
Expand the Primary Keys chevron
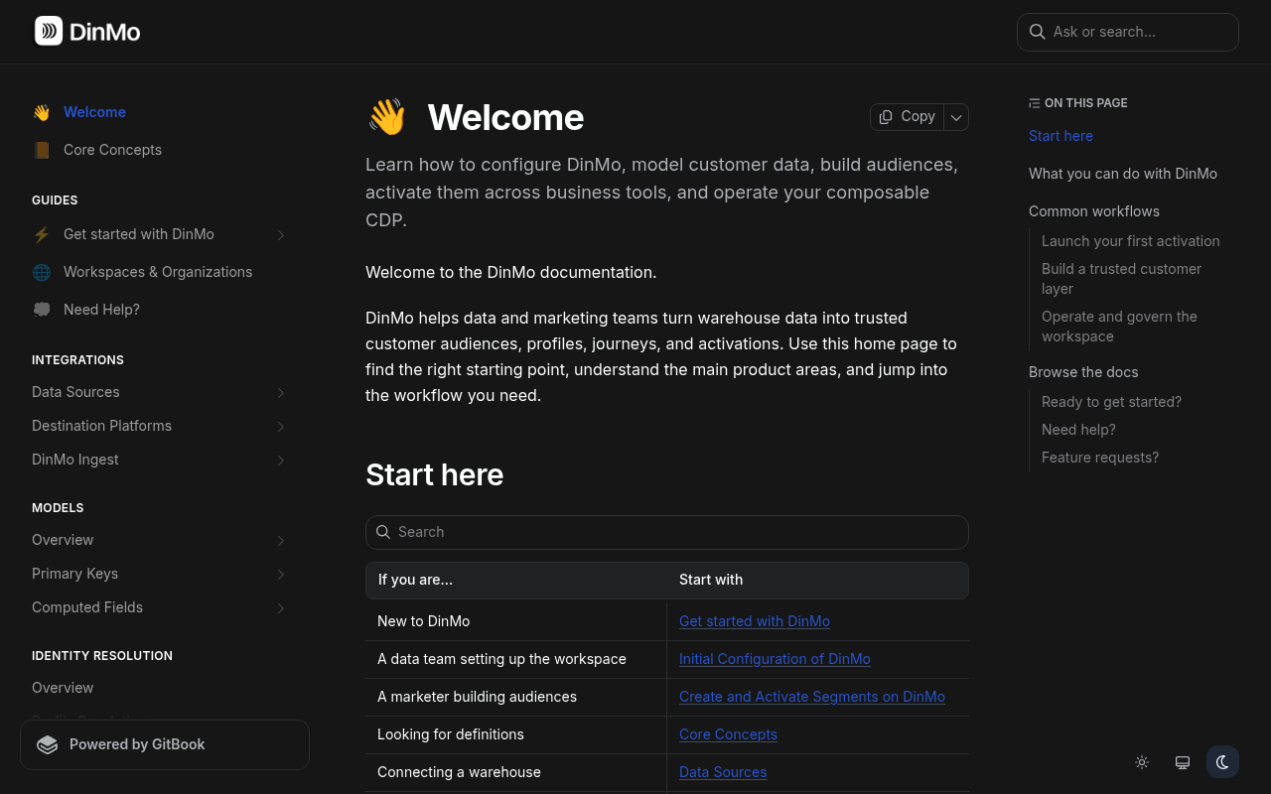(x=281, y=575)
